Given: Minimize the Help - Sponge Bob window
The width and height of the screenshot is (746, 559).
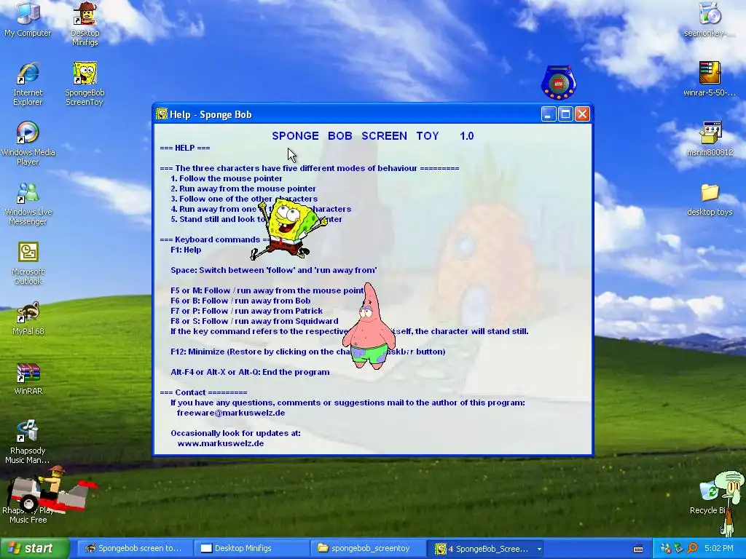Looking at the screenshot, I should (548, 114).
